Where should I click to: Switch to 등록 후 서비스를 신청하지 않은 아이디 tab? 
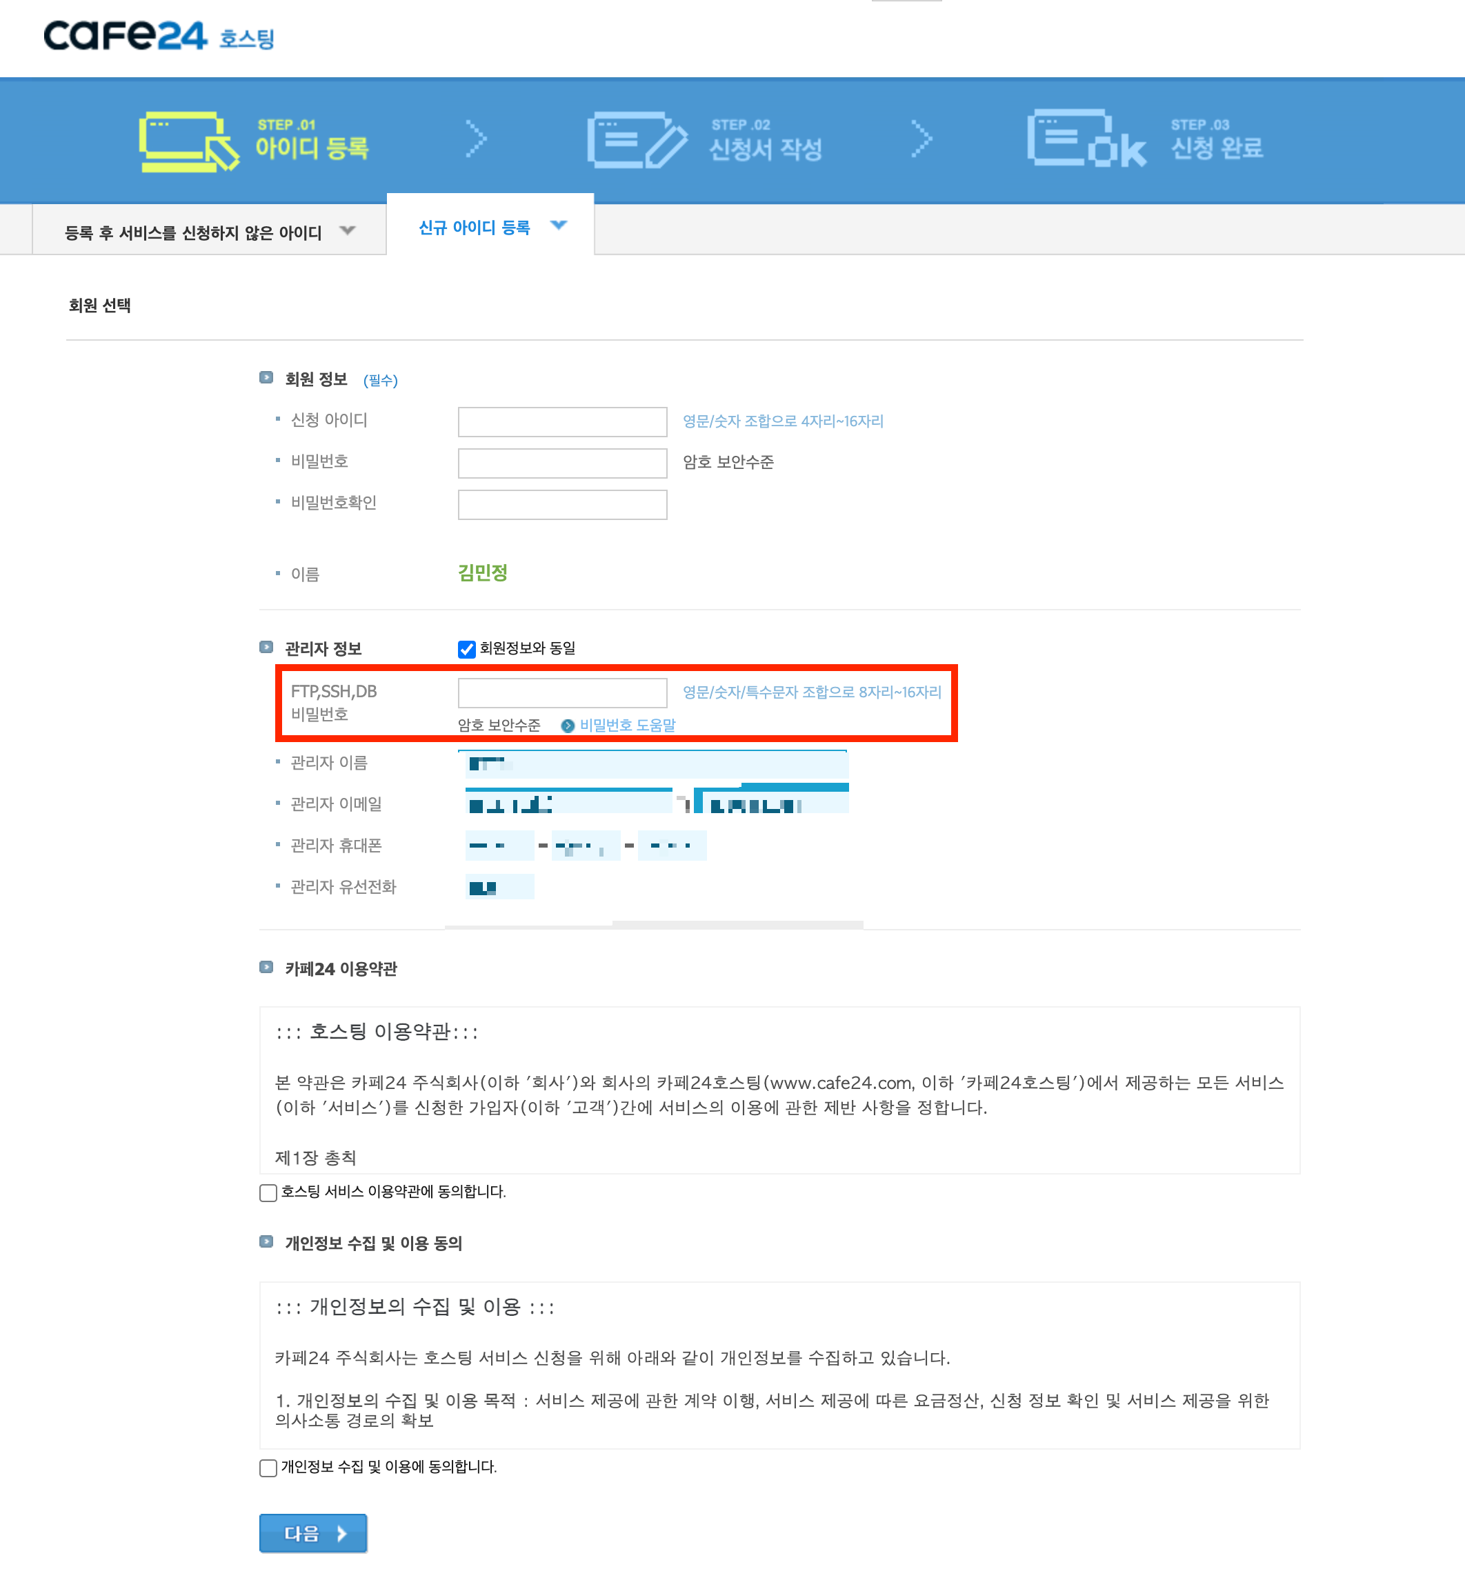192,232
